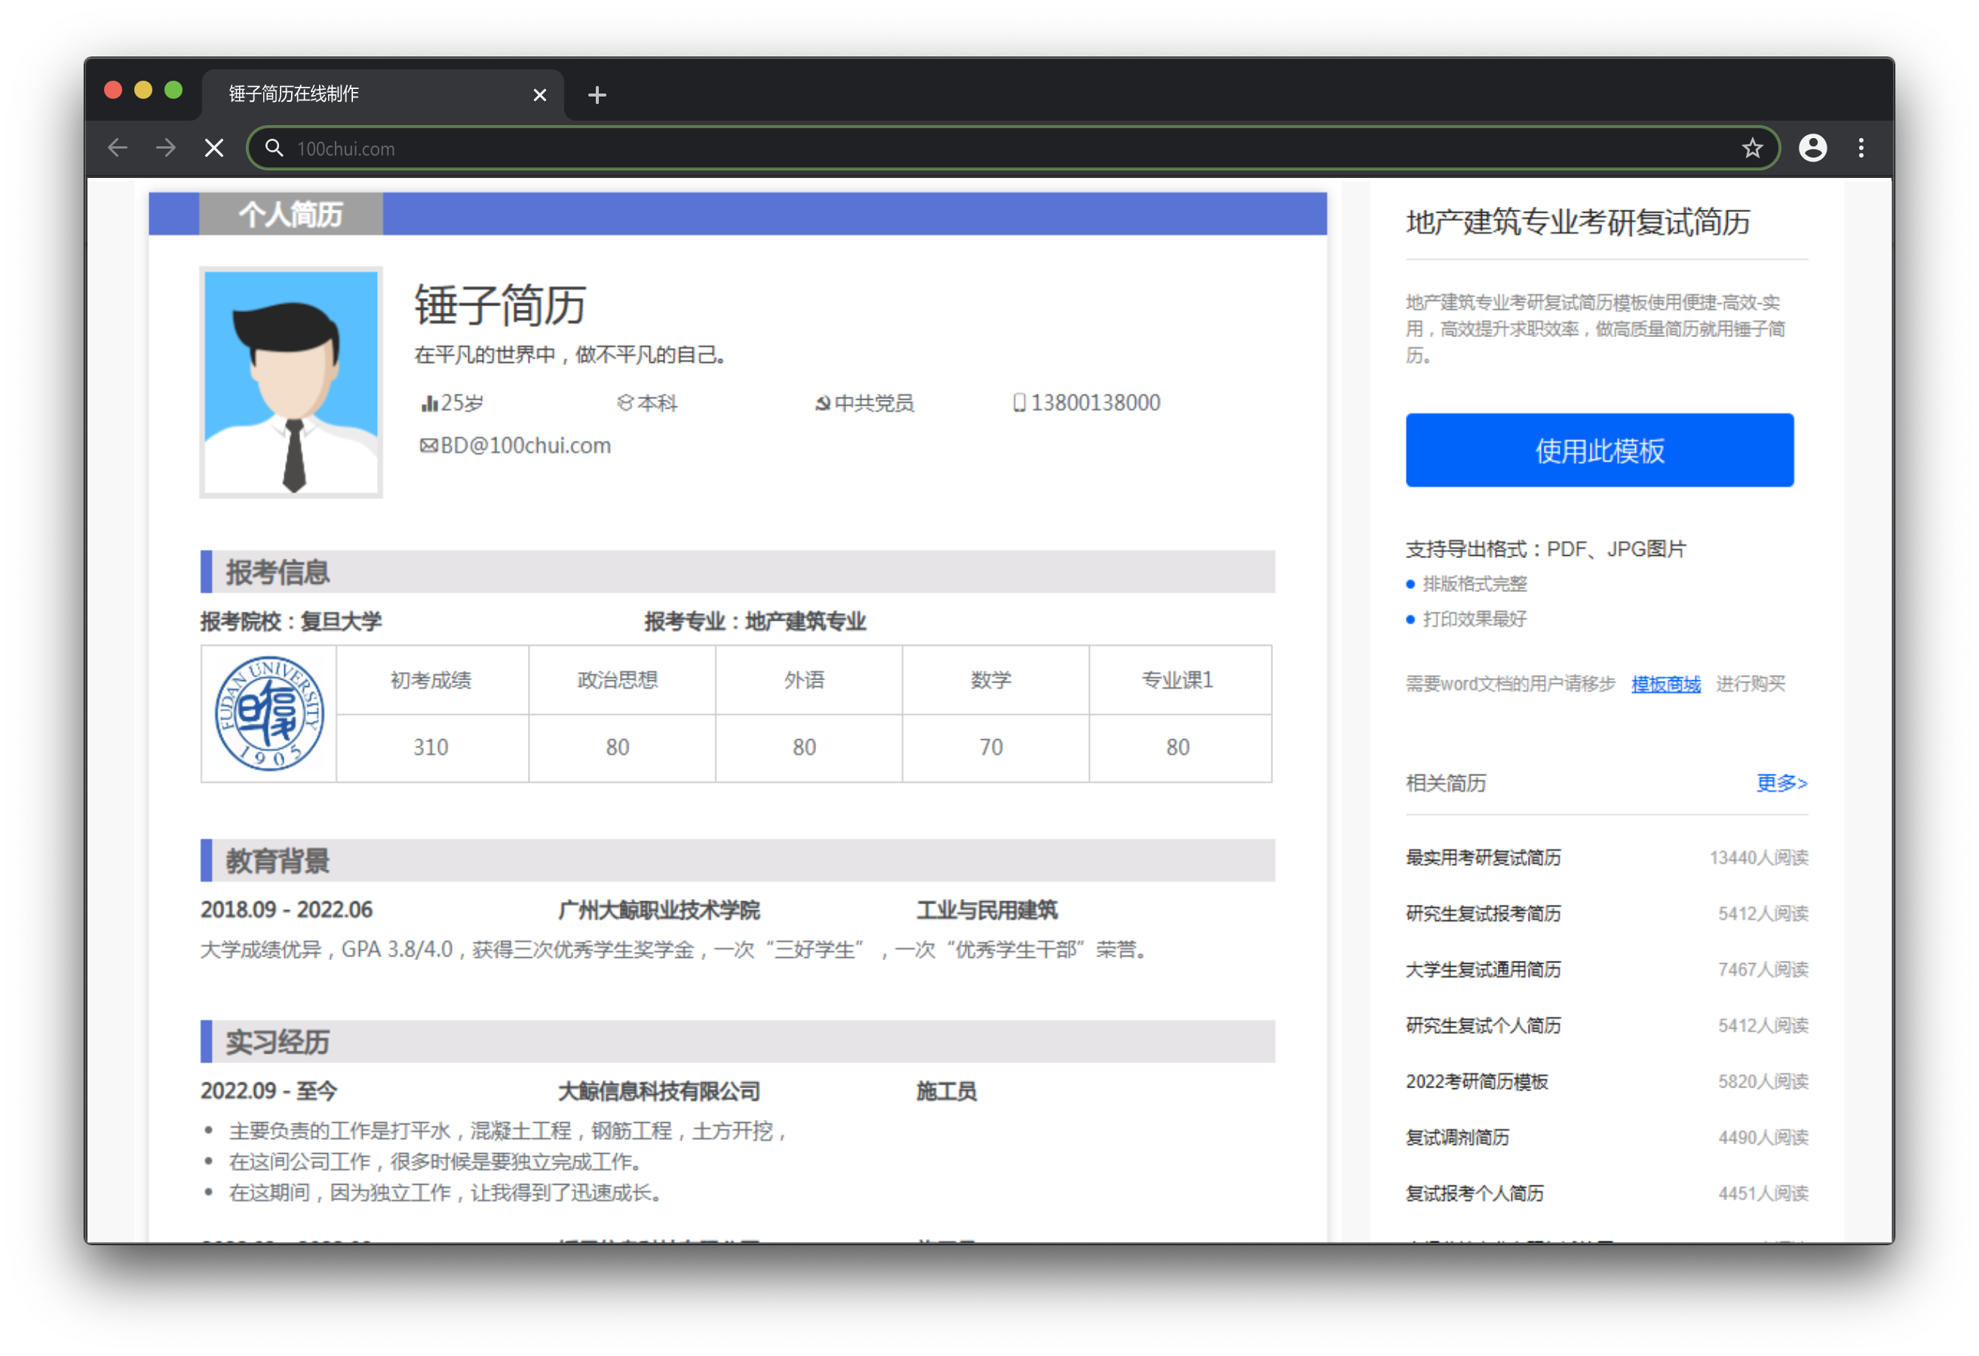Viewport: 1979px width, 1356px height.
Task: Click the date 2022.09 - 至今
Action: coord(269,1091)
